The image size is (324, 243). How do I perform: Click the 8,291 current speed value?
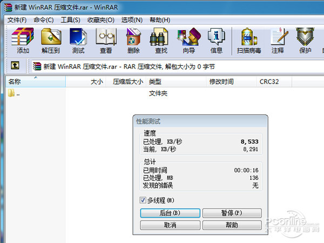click(x=251, y=149)
